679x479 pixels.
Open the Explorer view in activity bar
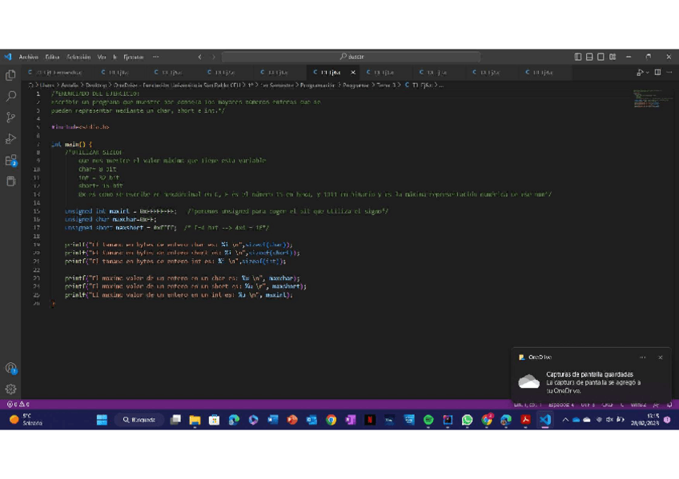(x=10, y=75)
